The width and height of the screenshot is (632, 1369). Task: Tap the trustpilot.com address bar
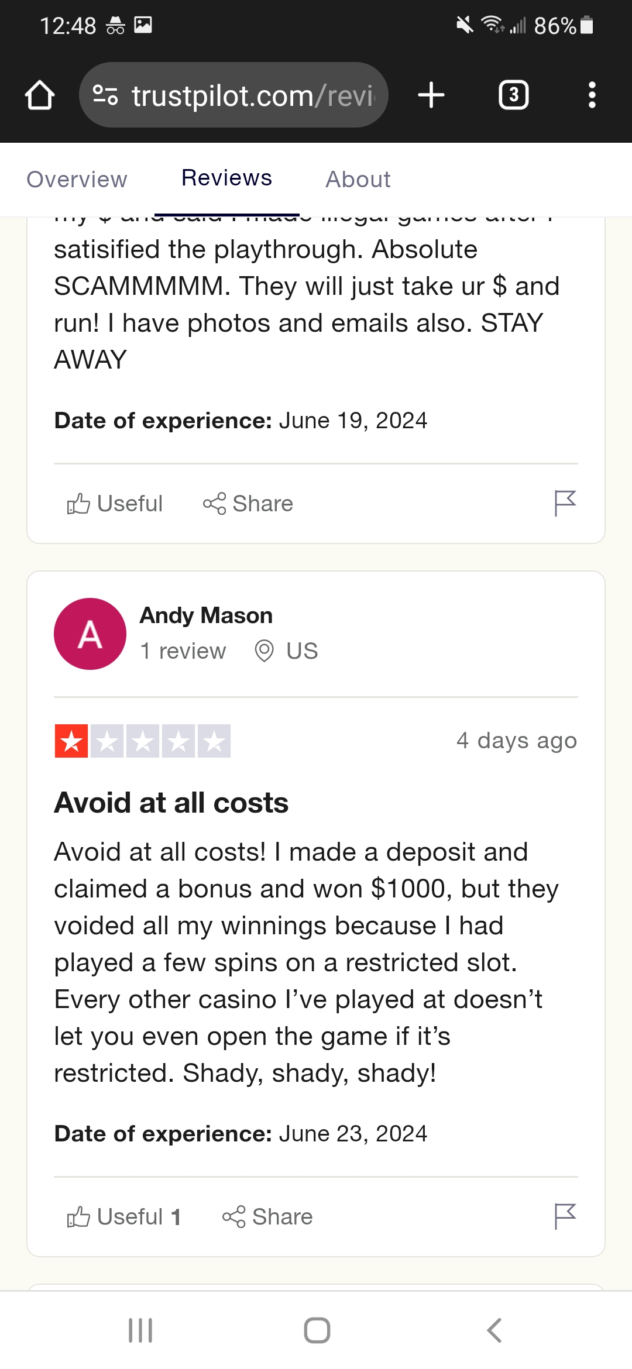coord(233,95)
